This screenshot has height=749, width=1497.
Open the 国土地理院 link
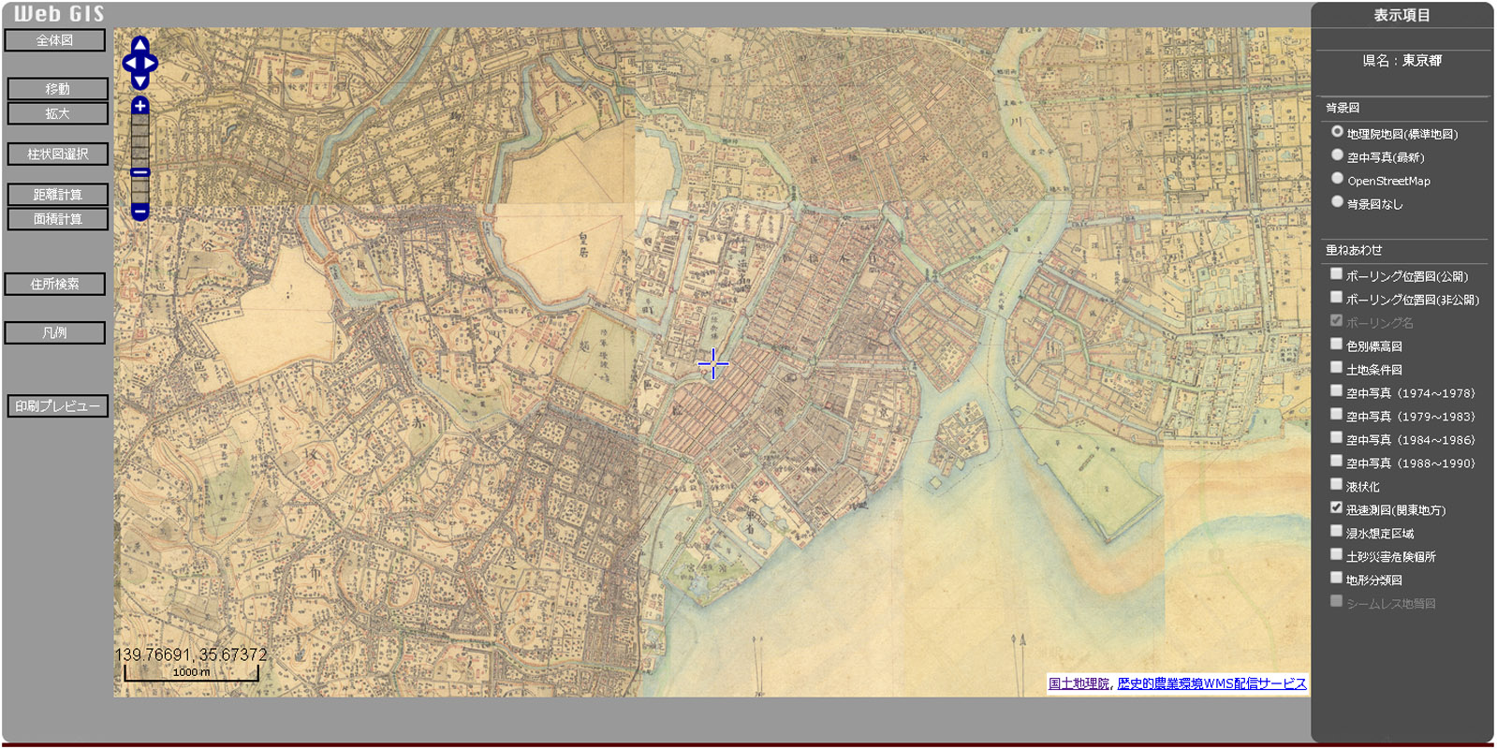(x=1079, y=684)
